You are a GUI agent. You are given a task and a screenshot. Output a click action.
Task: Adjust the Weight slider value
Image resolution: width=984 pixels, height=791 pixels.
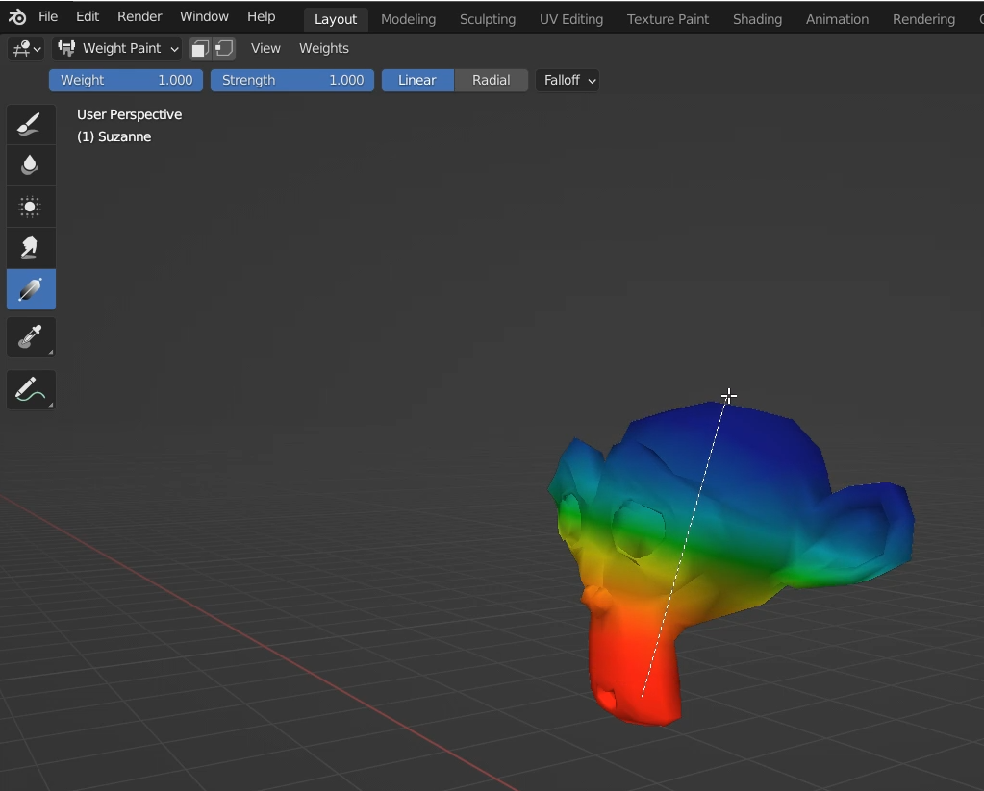tap(126, 81)
